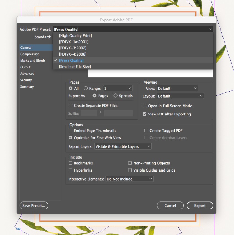Uncheck Optimise for Fast Web View
This screenshot has width=234, height=235.
point(70,138)
